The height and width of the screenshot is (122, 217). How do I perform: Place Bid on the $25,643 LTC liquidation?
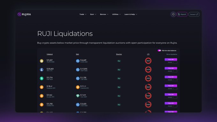(x=171, y=68)
